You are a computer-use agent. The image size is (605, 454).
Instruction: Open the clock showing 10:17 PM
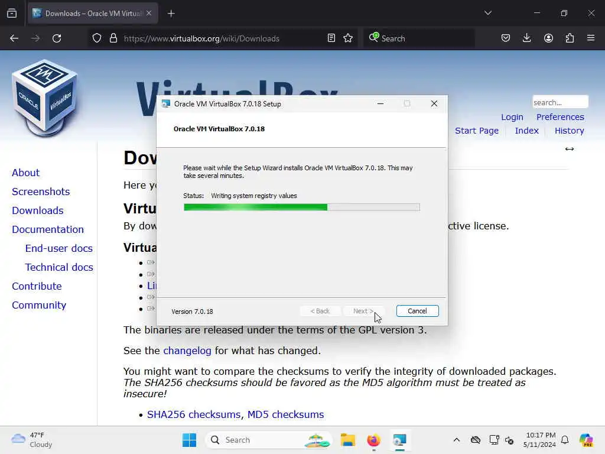[540, 440]
